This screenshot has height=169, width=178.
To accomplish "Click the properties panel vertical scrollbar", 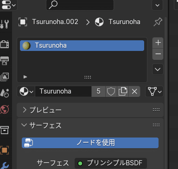I will click(165, 93).
